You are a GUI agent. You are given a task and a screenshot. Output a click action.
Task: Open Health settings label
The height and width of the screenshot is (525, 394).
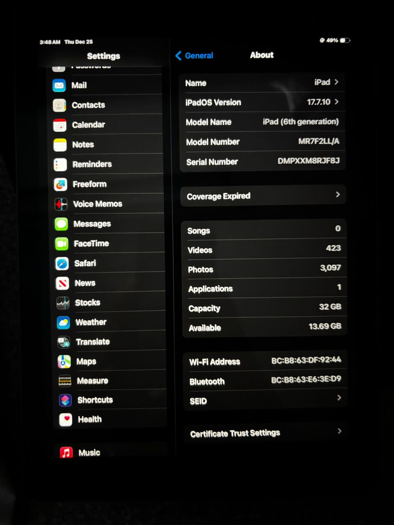[x=89, y=419]
